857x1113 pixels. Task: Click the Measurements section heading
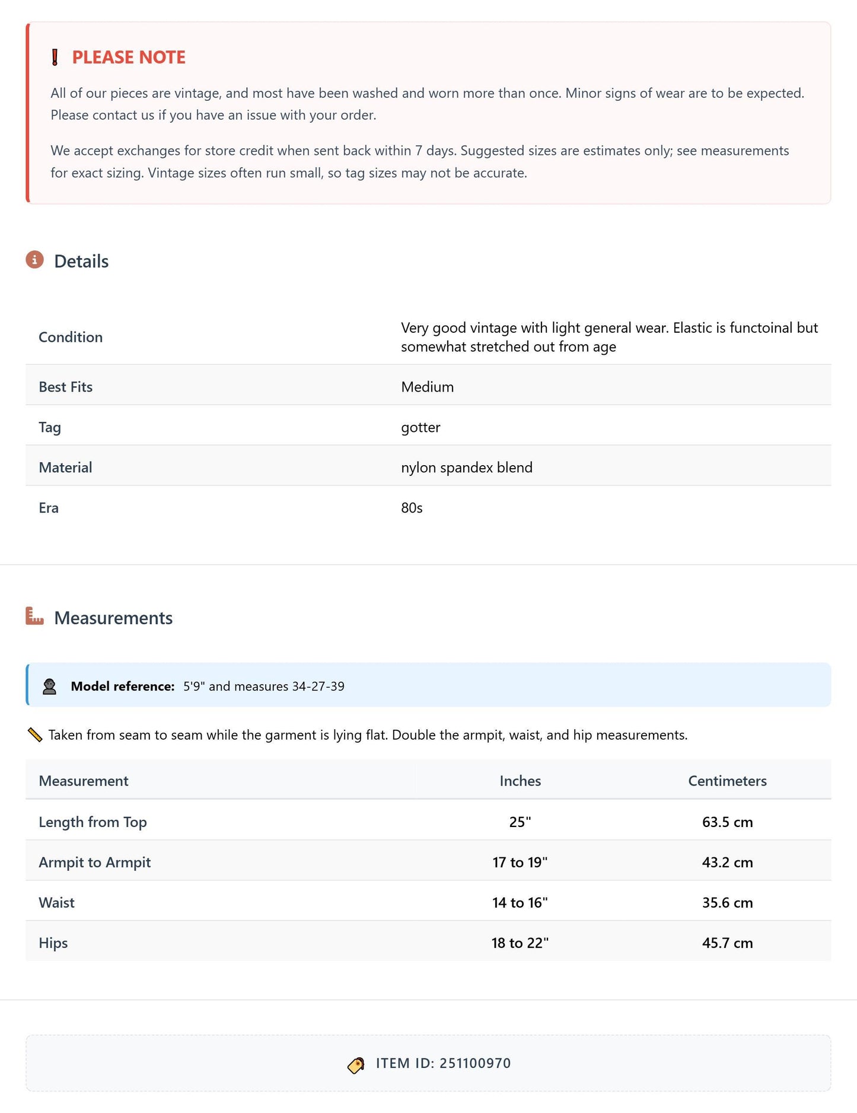click(x=113, y=618)
